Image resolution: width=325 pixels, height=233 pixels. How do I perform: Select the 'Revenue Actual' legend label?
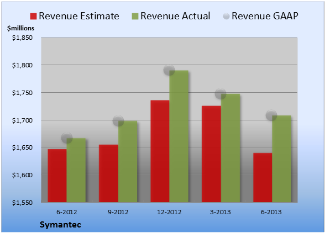[175, 16]
